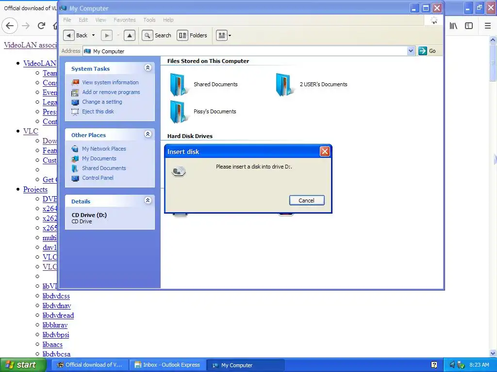Click Cancel in Insert disk dialog
The image size is (497, 372).
(x=307, y=201)
